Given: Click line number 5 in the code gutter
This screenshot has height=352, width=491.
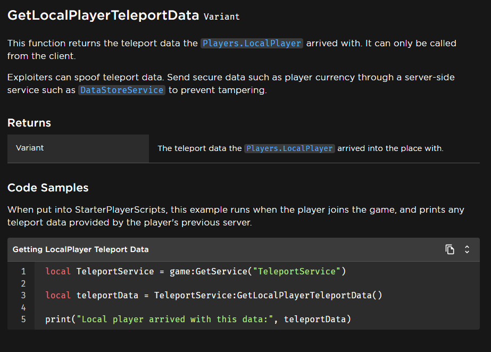Looking at the screenshot, I should (x=23, y=320).
